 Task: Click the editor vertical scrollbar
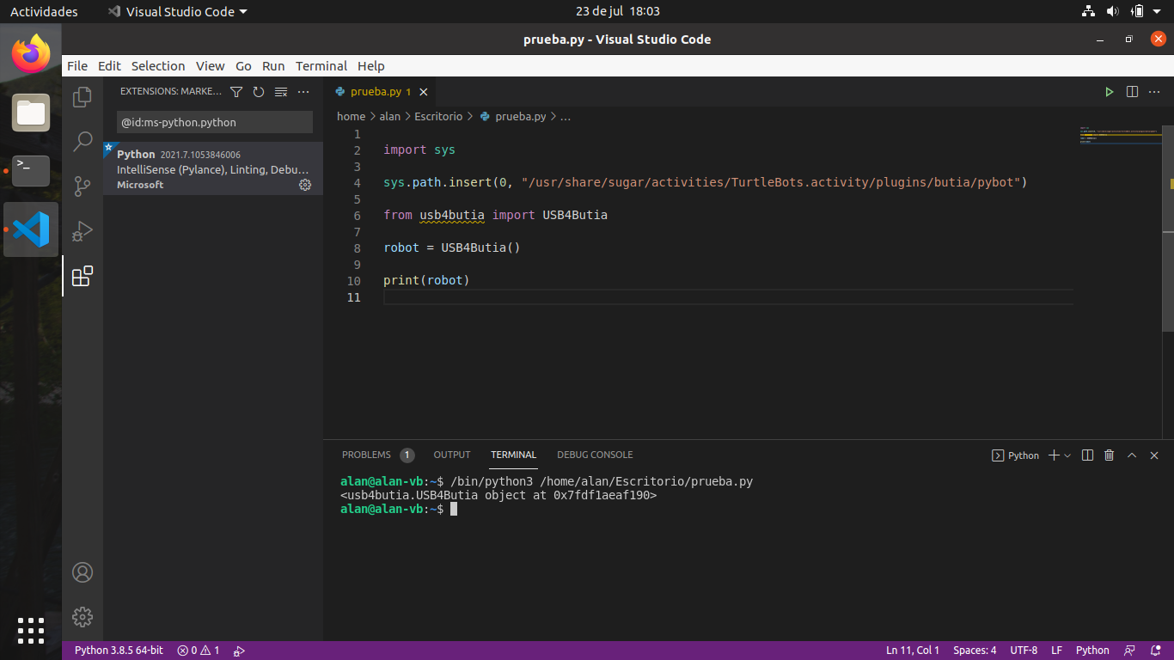(1168, 229)
